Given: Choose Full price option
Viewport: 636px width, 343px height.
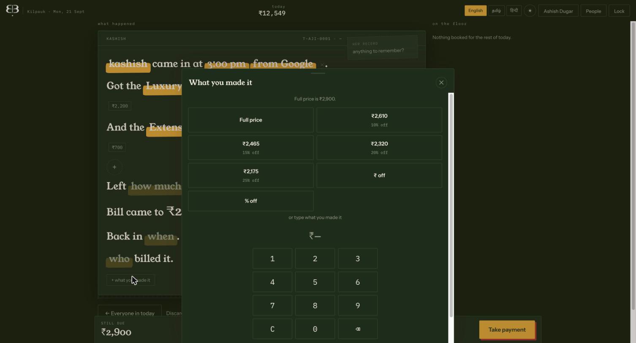Looking at the screenshot, I should (251, 120).
